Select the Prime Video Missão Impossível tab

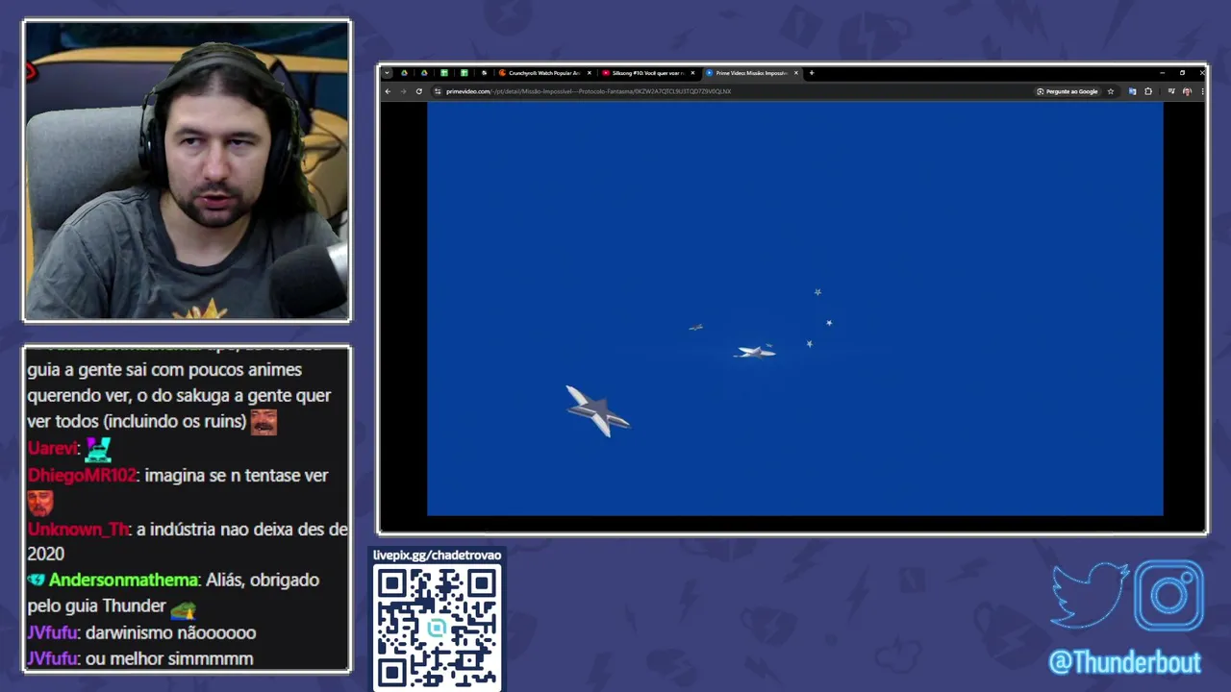pyautogui.click(x=750, y=73)
